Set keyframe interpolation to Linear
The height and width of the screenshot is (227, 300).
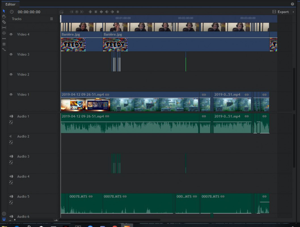(x=90, y=12)
